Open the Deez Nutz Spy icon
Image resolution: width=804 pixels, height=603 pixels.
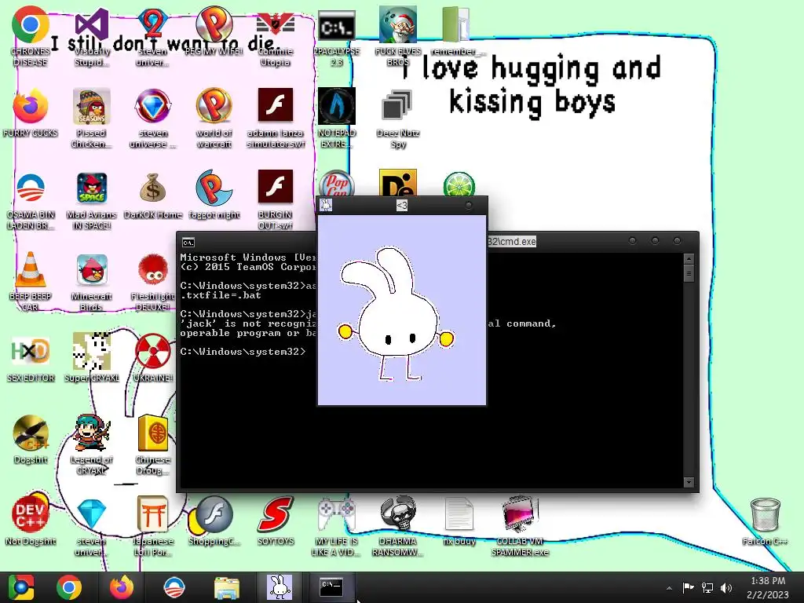tap(397, 106)
